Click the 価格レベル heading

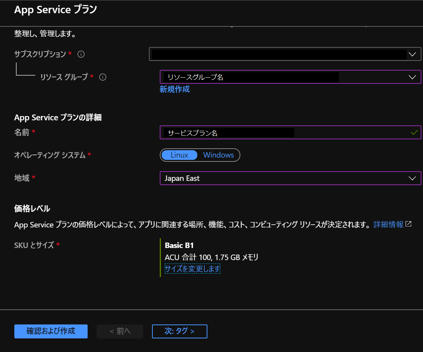(32, 209)
